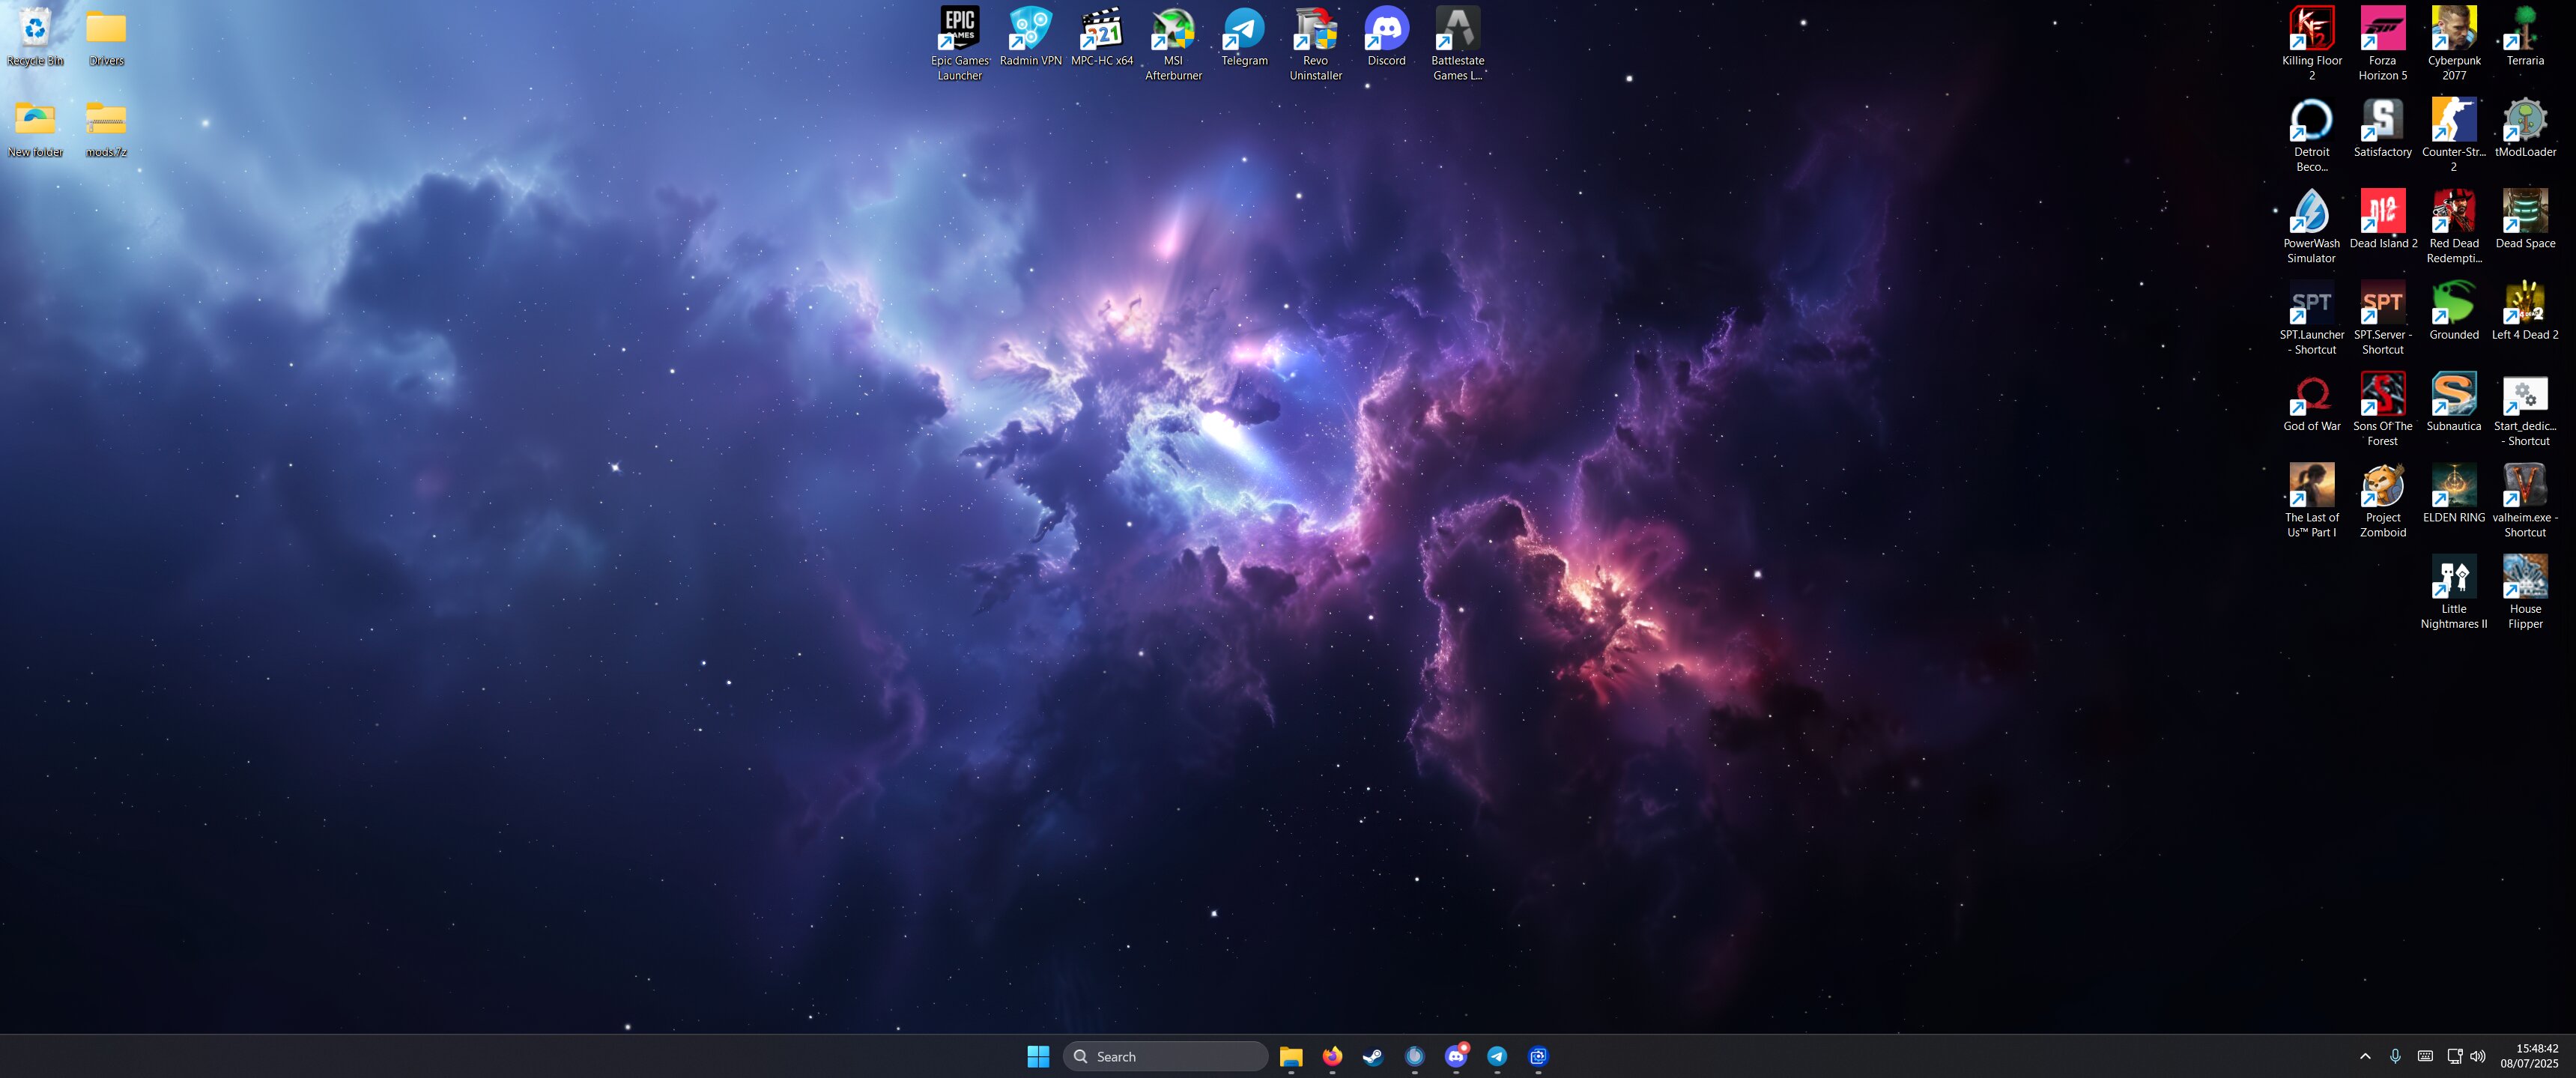Select the MSI Afterburner shortcut
Screen dimensions: 2576x1078
click(x=1173, y=43)
